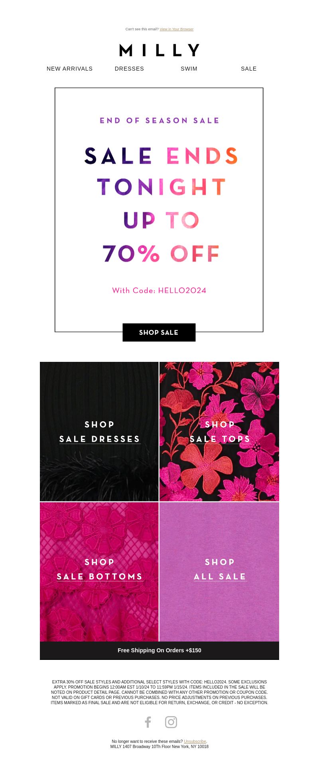Click the Free Shipping On Orders +$150 banner
Screen dimensions: 319x768
pyautogui.click(x=159, y=650)
